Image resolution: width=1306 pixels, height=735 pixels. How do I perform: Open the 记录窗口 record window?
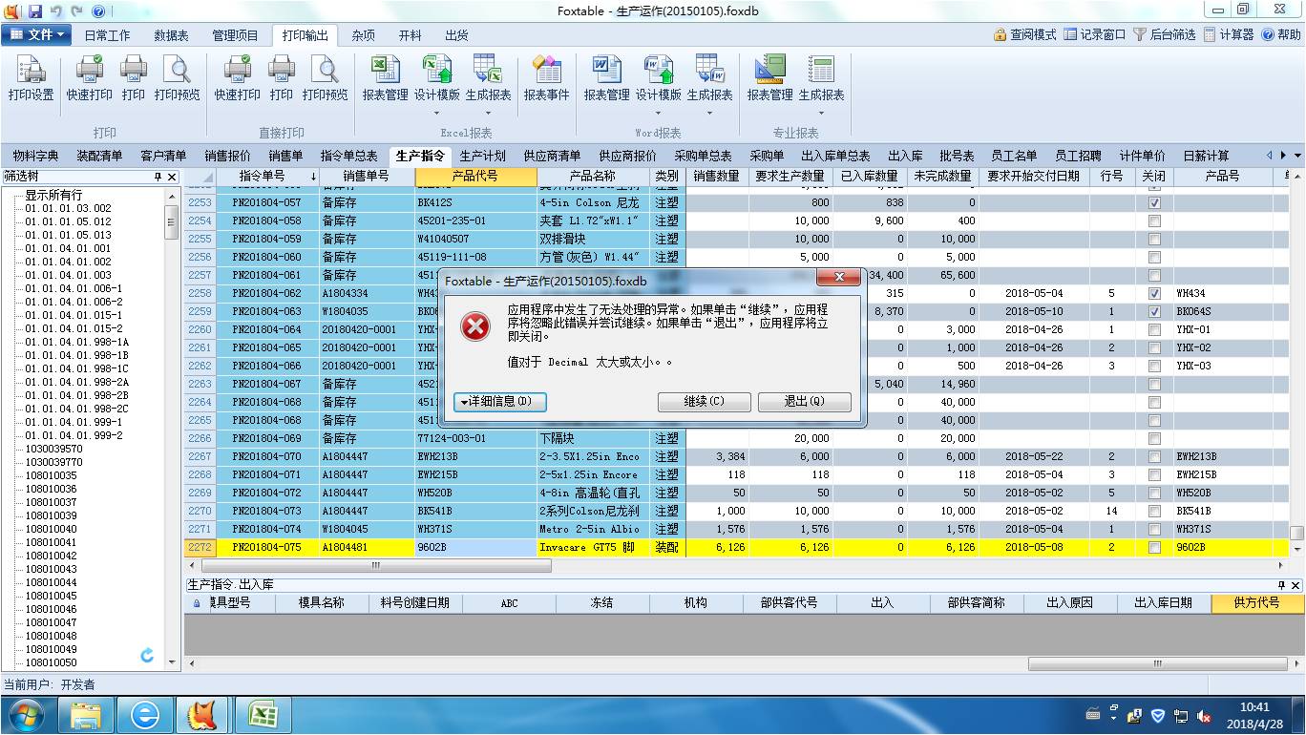click(1095, 34)
